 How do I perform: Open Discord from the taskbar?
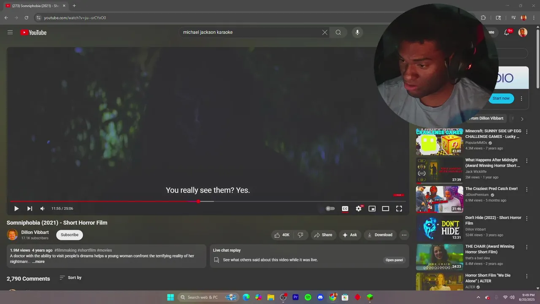[320, 297]
